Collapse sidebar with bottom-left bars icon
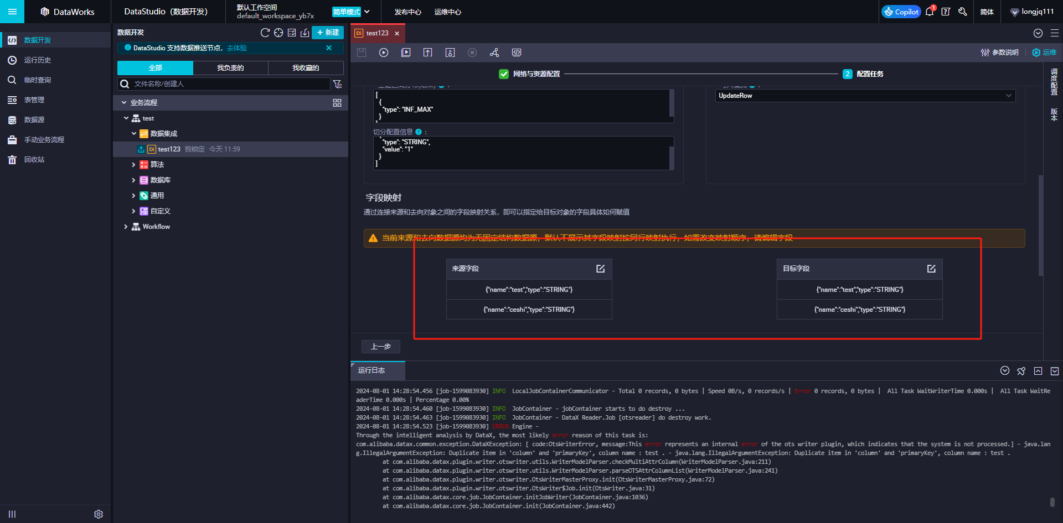The image size is (1063, 523). (x=12, y=514)
